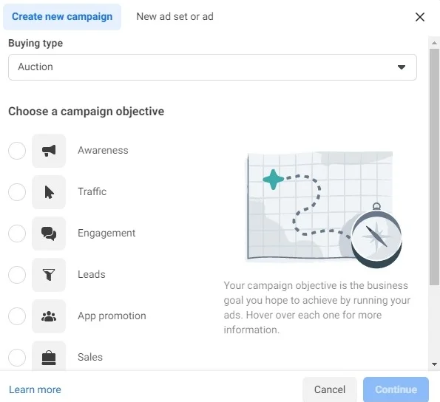The image size is (440, 402).
Task: Click the Traffic cursor icon
Action: coord(49,192)
